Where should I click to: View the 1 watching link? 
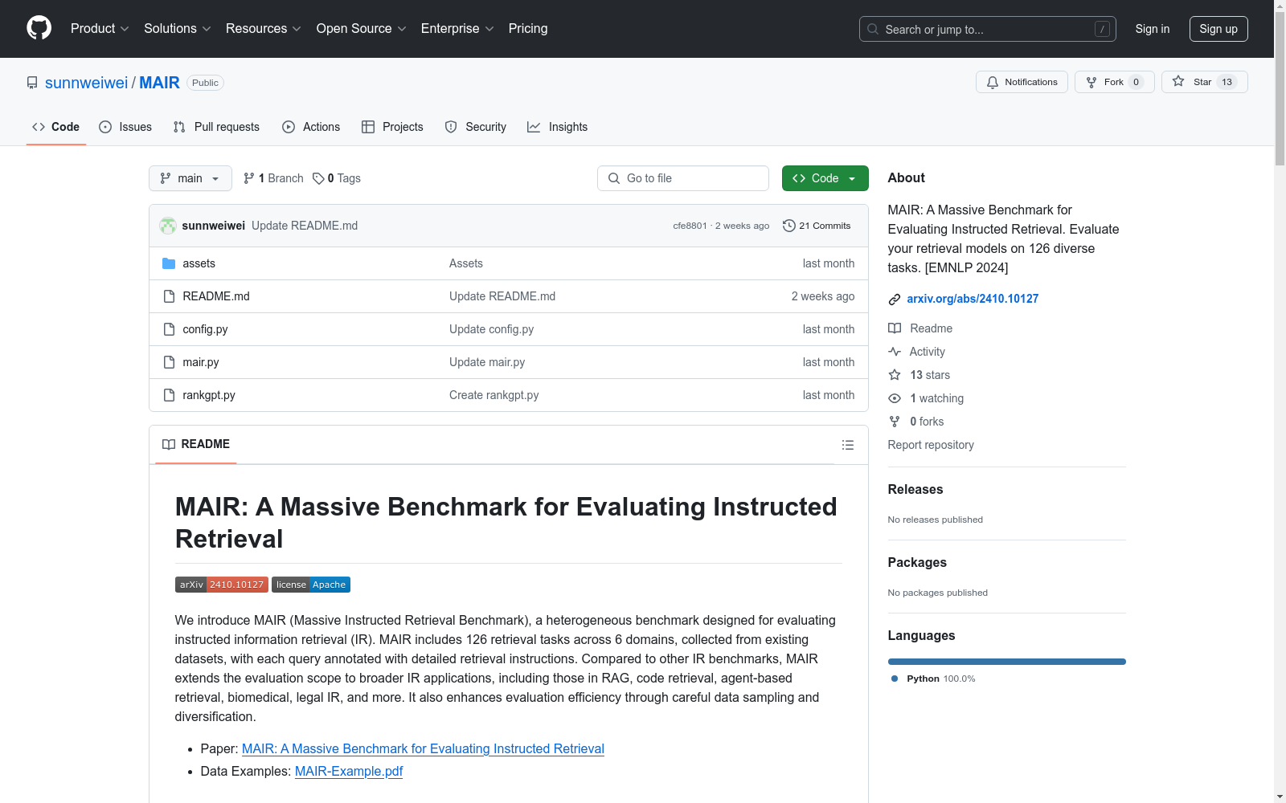point(926,398)
